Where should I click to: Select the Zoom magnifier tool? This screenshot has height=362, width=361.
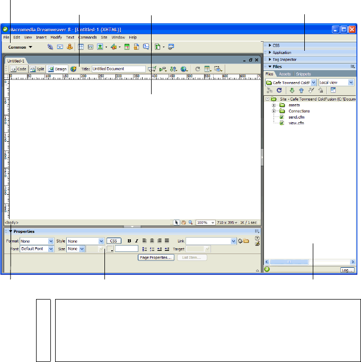pos(190,223)
